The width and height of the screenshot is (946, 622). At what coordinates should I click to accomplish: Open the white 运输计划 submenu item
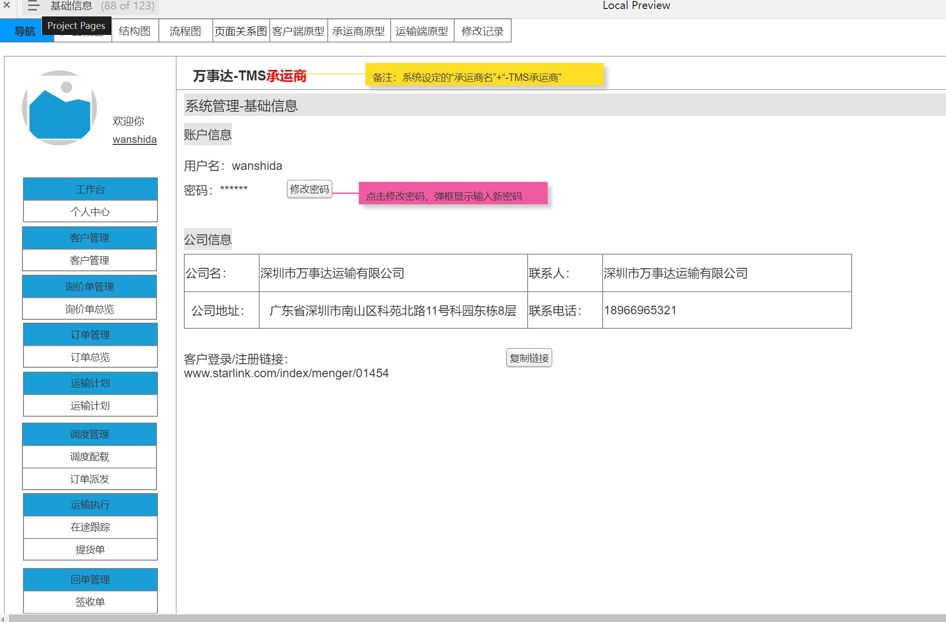90,405
